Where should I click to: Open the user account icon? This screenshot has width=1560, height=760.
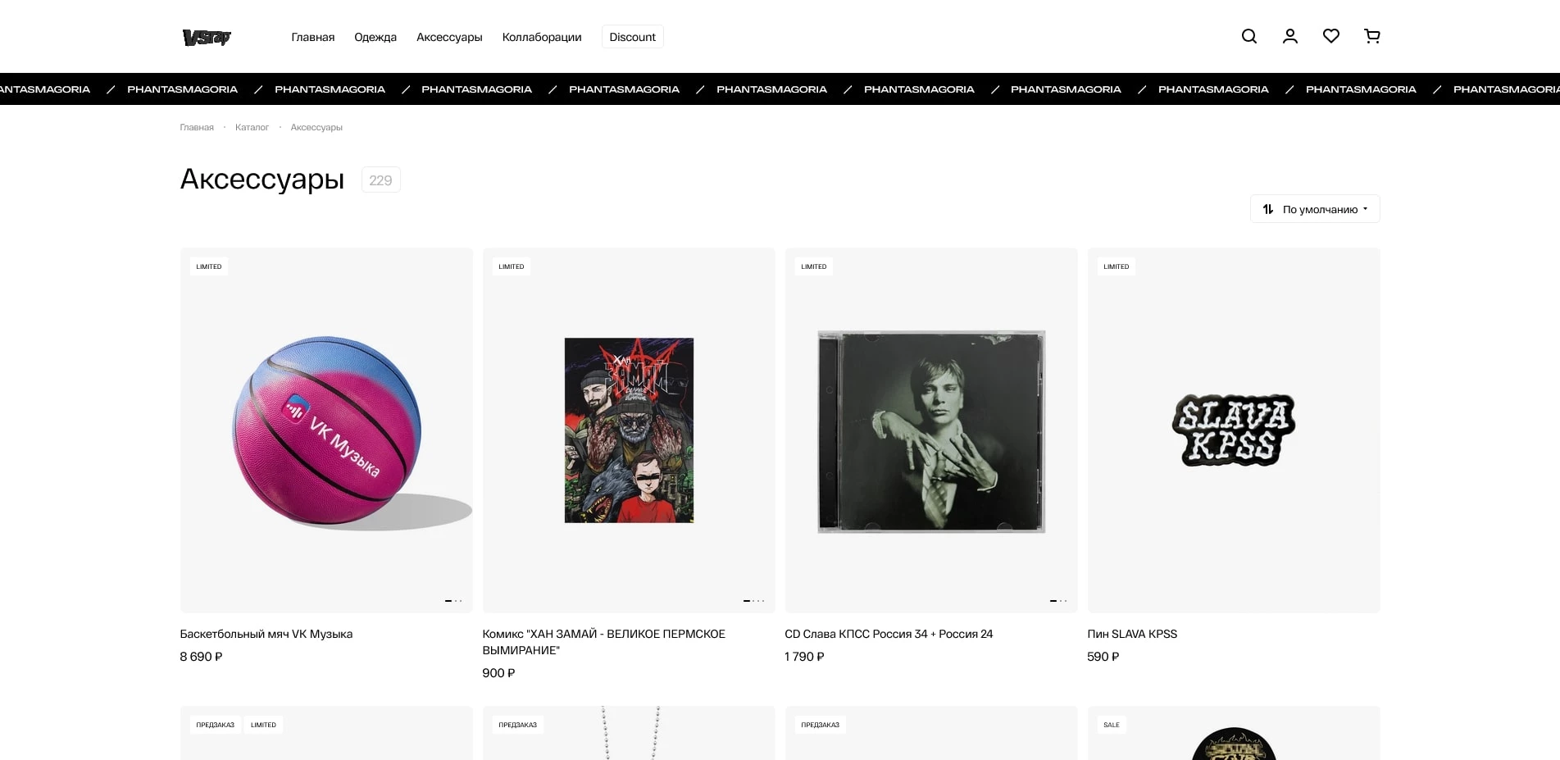click(x=1289, y=36)
